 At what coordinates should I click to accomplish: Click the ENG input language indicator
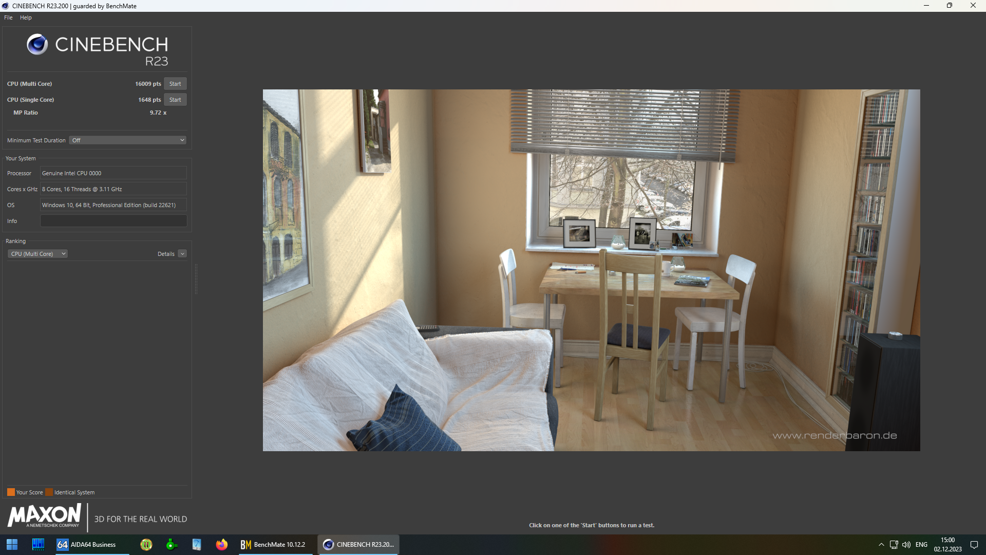922,545
